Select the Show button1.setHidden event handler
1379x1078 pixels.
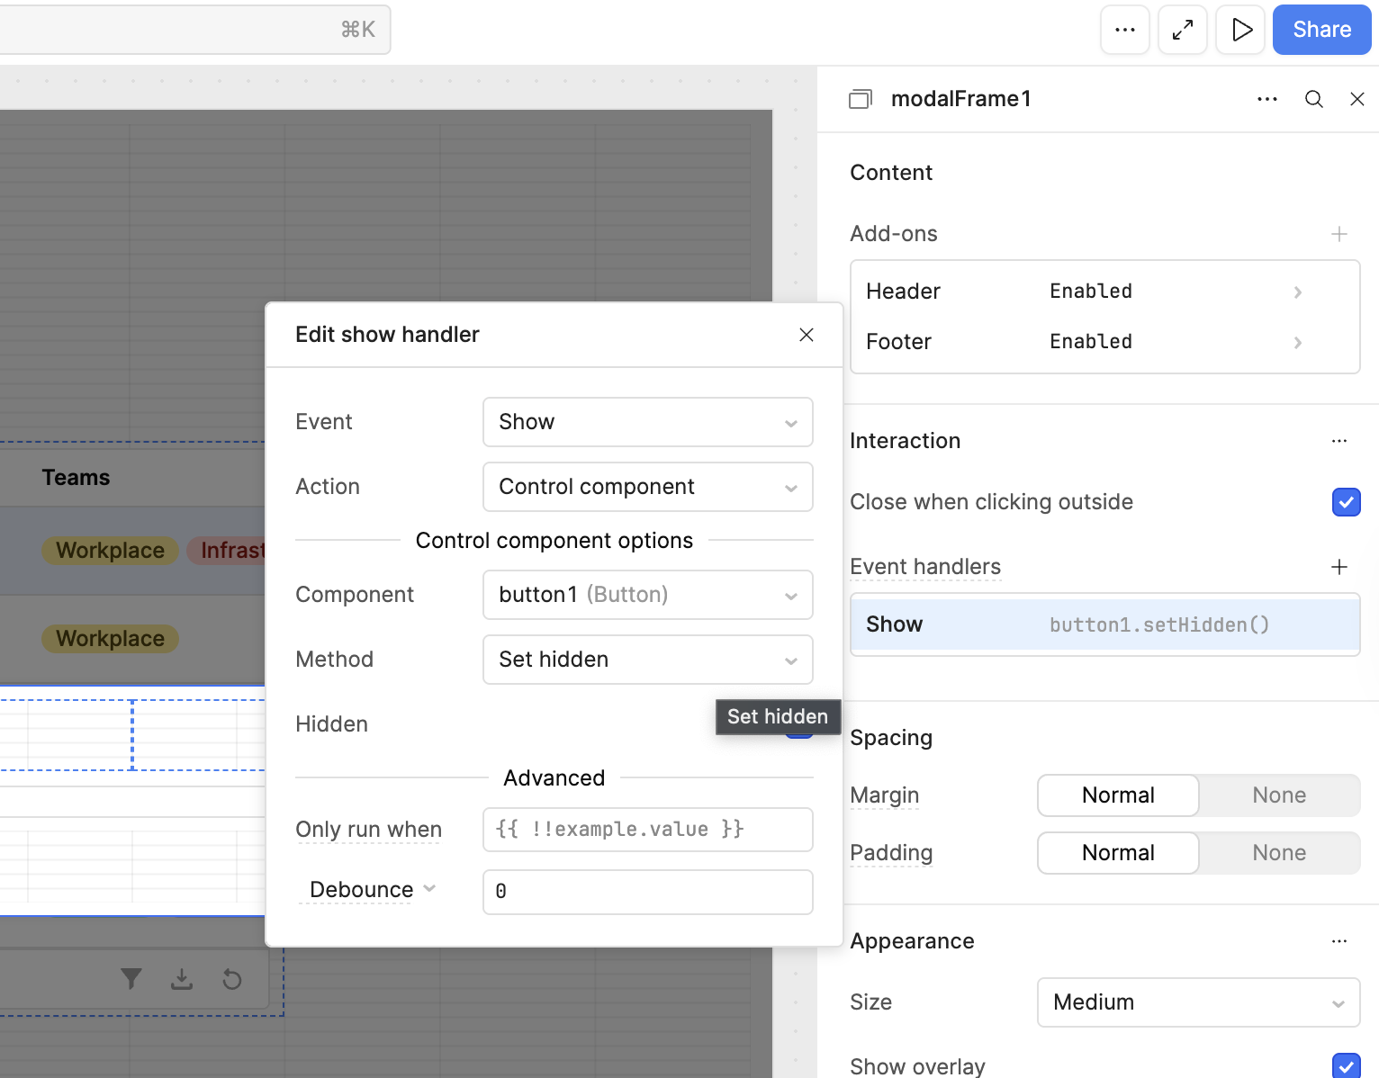tap(1104, 624)
